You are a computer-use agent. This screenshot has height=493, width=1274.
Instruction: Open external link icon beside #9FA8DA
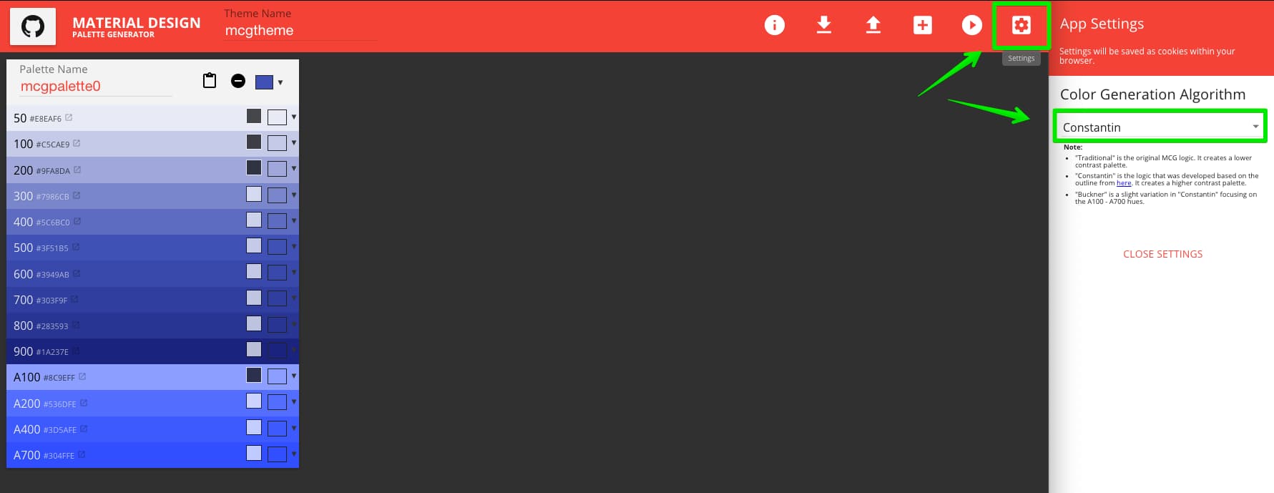(77, 170)
